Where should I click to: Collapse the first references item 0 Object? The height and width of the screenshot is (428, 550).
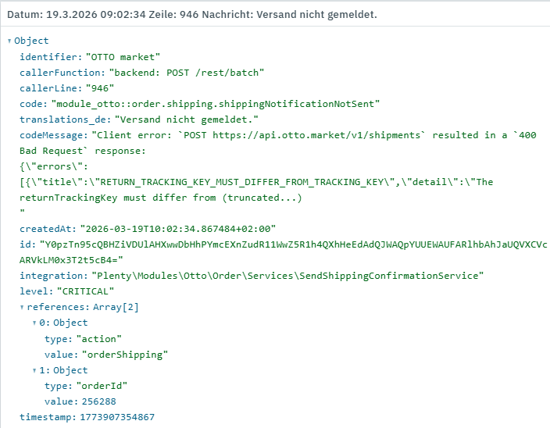tap(34, 323)
